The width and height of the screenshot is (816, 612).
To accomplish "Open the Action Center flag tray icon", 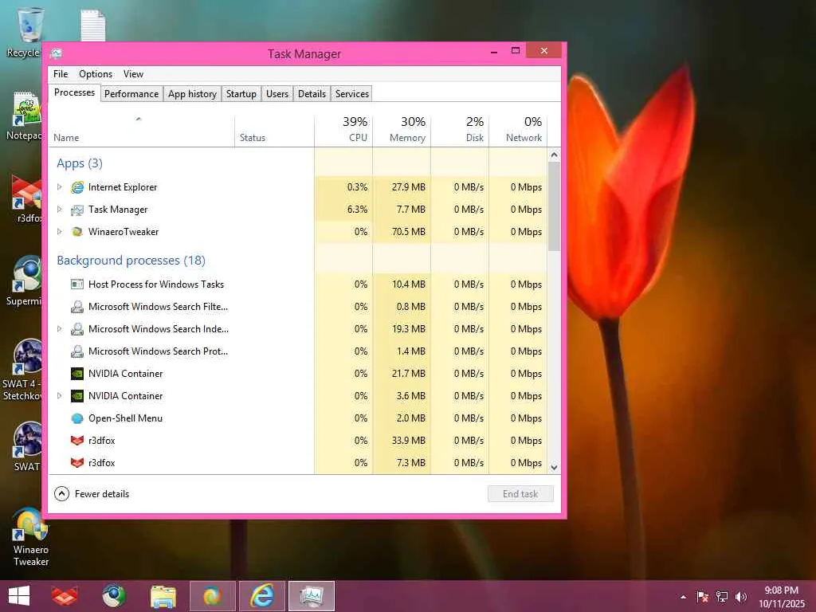I will click(x=703, y=596).
